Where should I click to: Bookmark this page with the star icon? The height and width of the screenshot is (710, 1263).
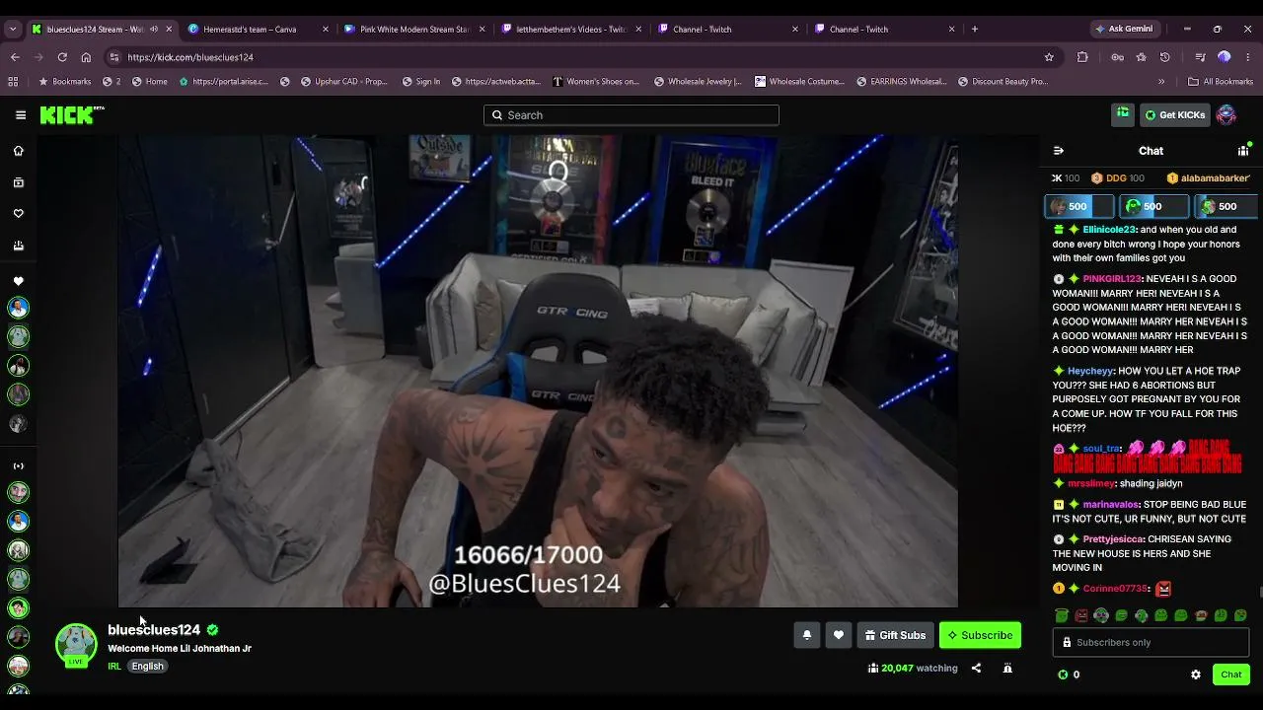1049,57
